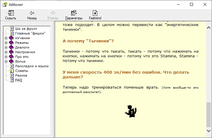Click the lightbulb icon next to Советы
Image resolution: width=212 pixels, height=138 pixels.
click(12, 71)
